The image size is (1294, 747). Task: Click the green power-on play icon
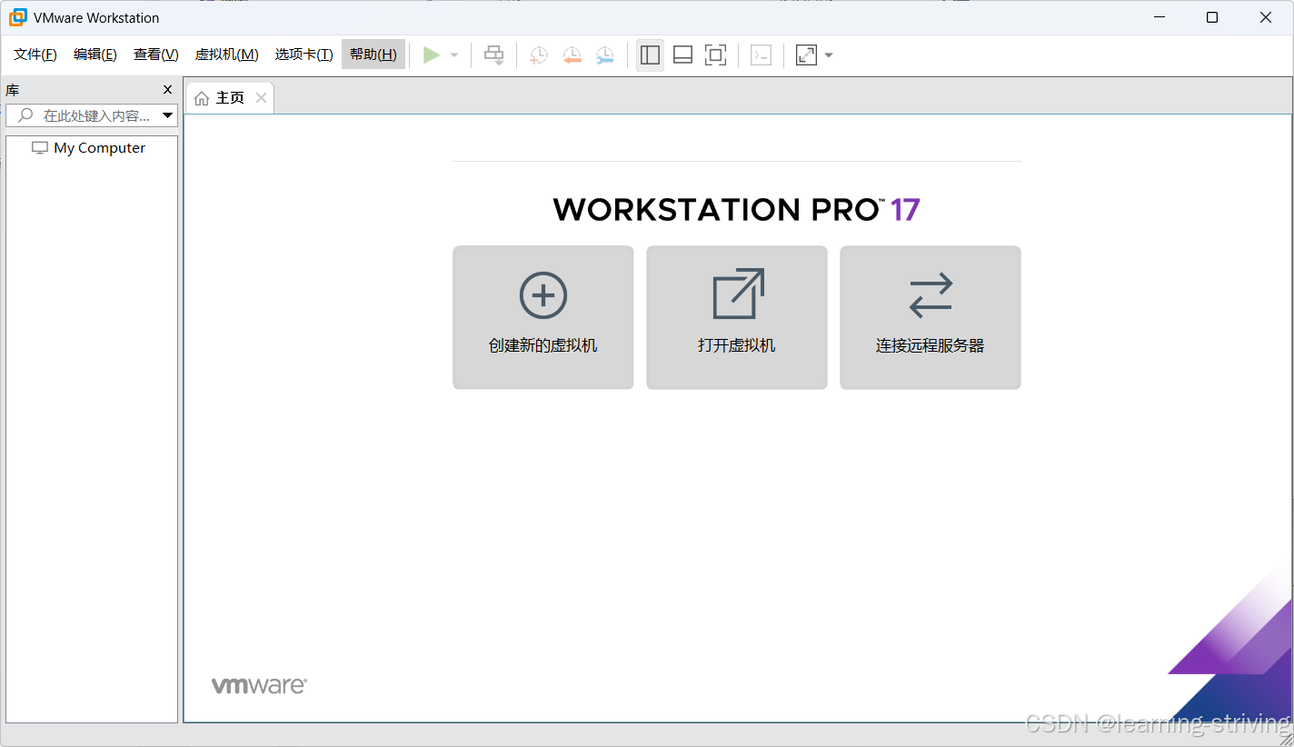432,55
